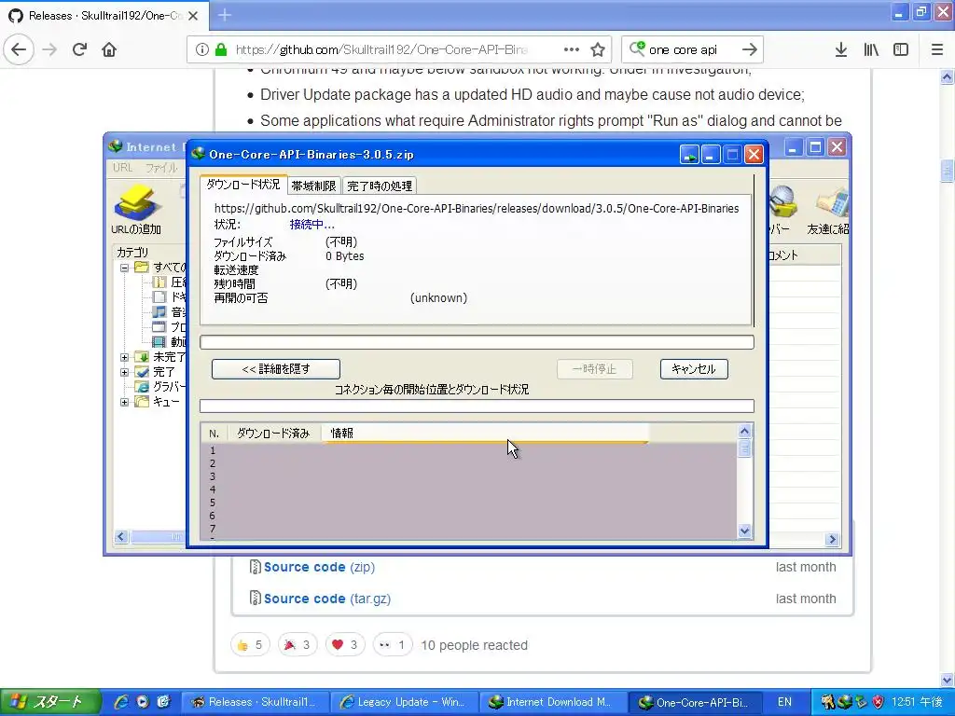This screenshot has height=716, width=955.
Task: Click the 一時停止 button
Action: coord(594,369)
